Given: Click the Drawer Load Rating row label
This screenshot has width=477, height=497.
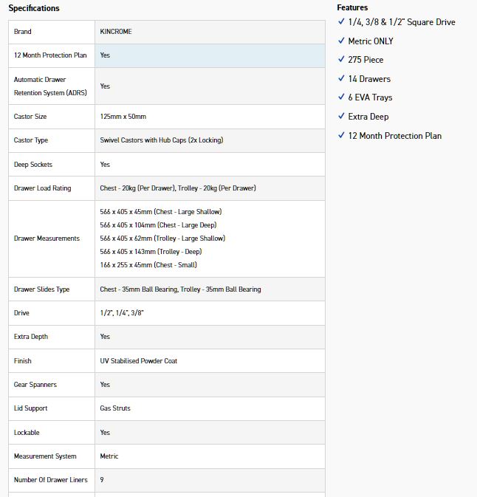Looking at the screenshot, I should click(43, 188).
